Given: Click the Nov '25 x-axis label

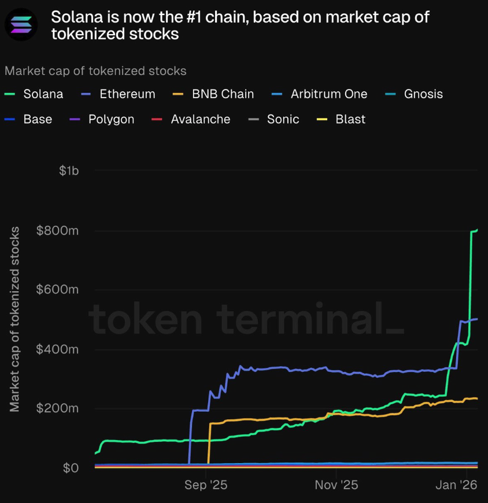Looking at the screenshot, I should (338, 485).
